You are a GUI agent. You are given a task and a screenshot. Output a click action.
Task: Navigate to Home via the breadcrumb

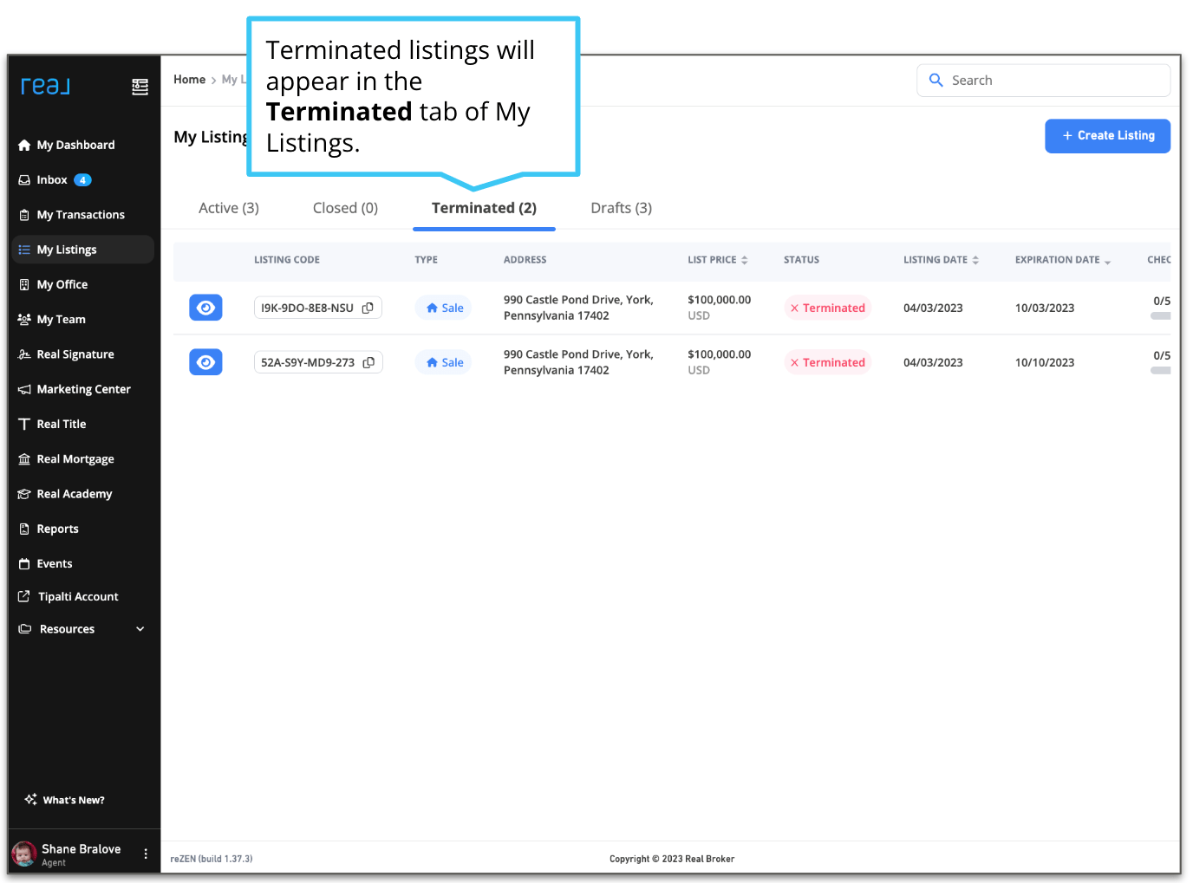pos(189,79)
